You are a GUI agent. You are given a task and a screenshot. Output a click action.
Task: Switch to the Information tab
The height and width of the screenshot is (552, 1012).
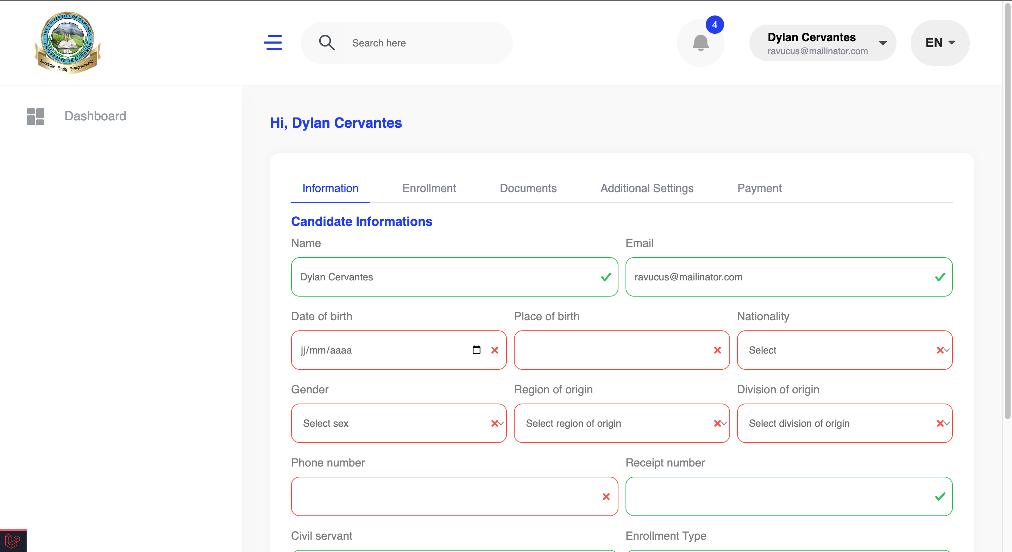[x=330, y=189]
